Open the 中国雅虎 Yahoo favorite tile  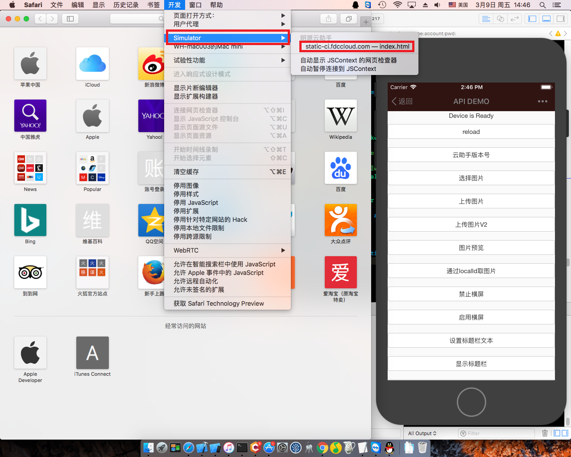(30, 116)
